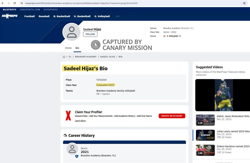This screenshot has width=250, height=163.
Task: Click Brandon Academy breadcrumb link
Action: pos(85,57)
